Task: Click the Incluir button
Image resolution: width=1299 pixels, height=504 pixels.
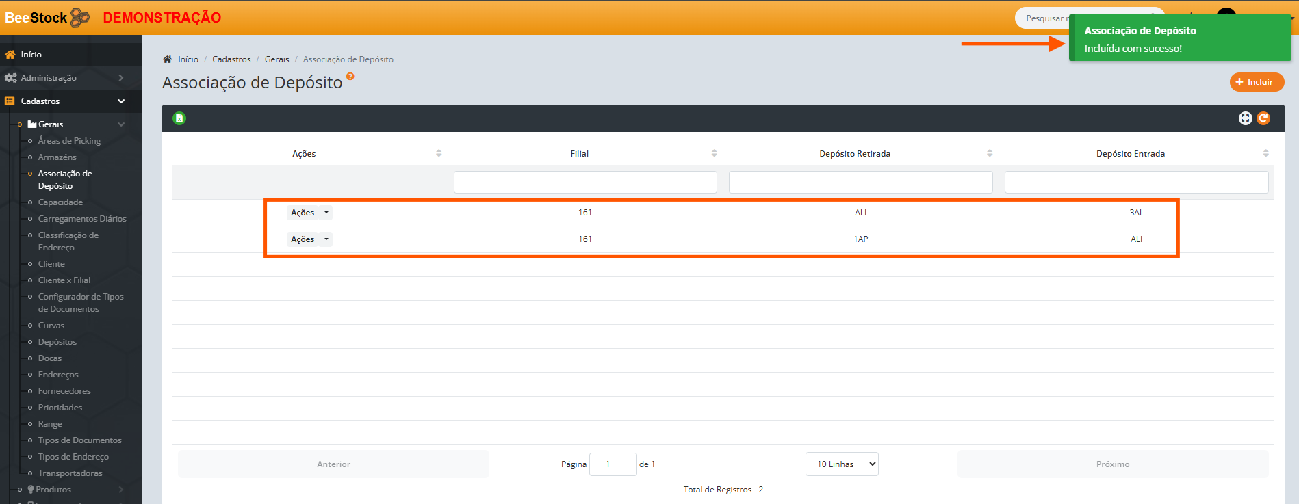Action: click(x=1257, y=82)
